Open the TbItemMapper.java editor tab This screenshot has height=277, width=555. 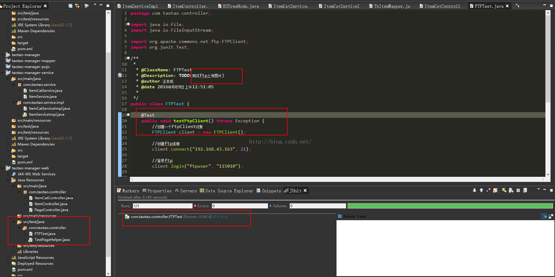(x=390, y=6)
